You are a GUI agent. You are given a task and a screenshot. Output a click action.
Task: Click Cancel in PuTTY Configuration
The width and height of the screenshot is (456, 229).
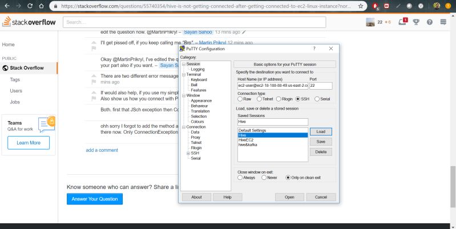click(x=321, y=197)
